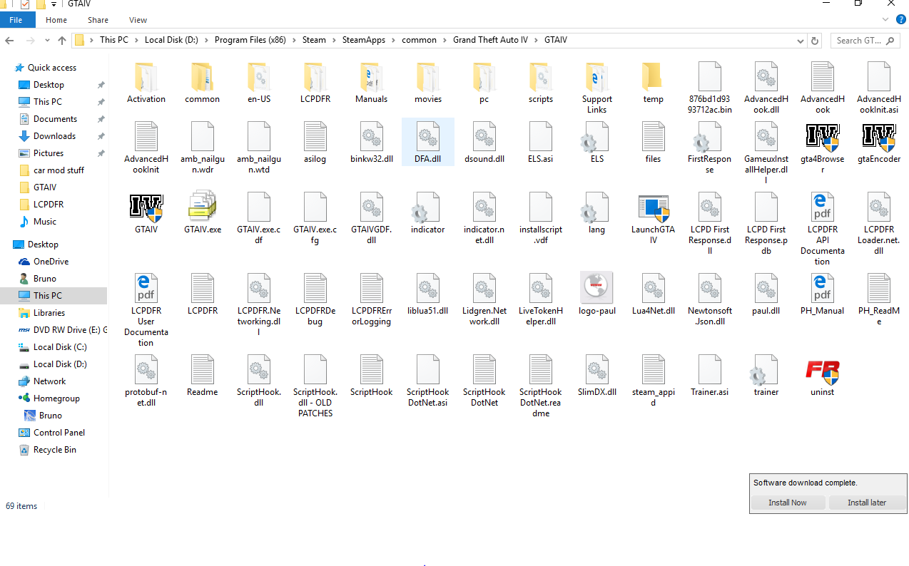This screenshot has height=566, width=909.
Task: Open Local Disk (C:) in sidebar
Action: (60, 347)
